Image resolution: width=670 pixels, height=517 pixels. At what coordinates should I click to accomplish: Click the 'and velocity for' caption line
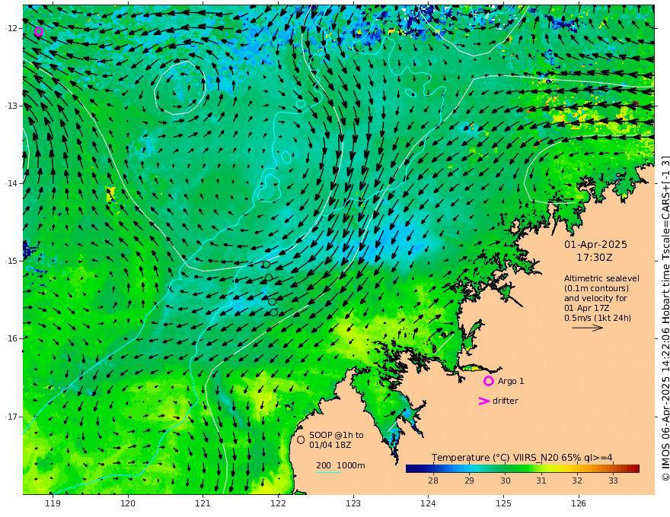tap(595, 298)
